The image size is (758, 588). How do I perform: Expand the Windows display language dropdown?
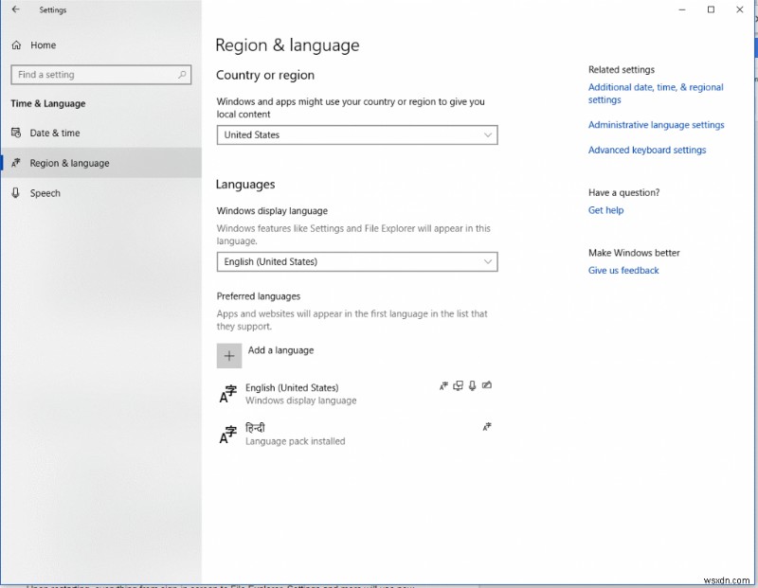click(357, 261)
